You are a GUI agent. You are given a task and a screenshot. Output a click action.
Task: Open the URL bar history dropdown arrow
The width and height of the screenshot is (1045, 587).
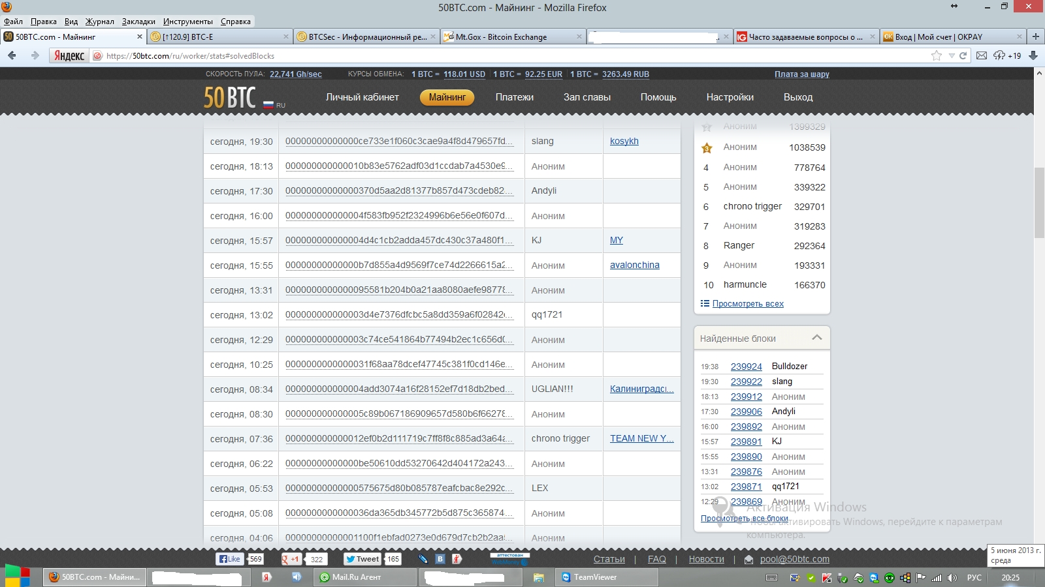952,56
